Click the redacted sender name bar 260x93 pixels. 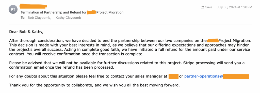click(33, 6)
